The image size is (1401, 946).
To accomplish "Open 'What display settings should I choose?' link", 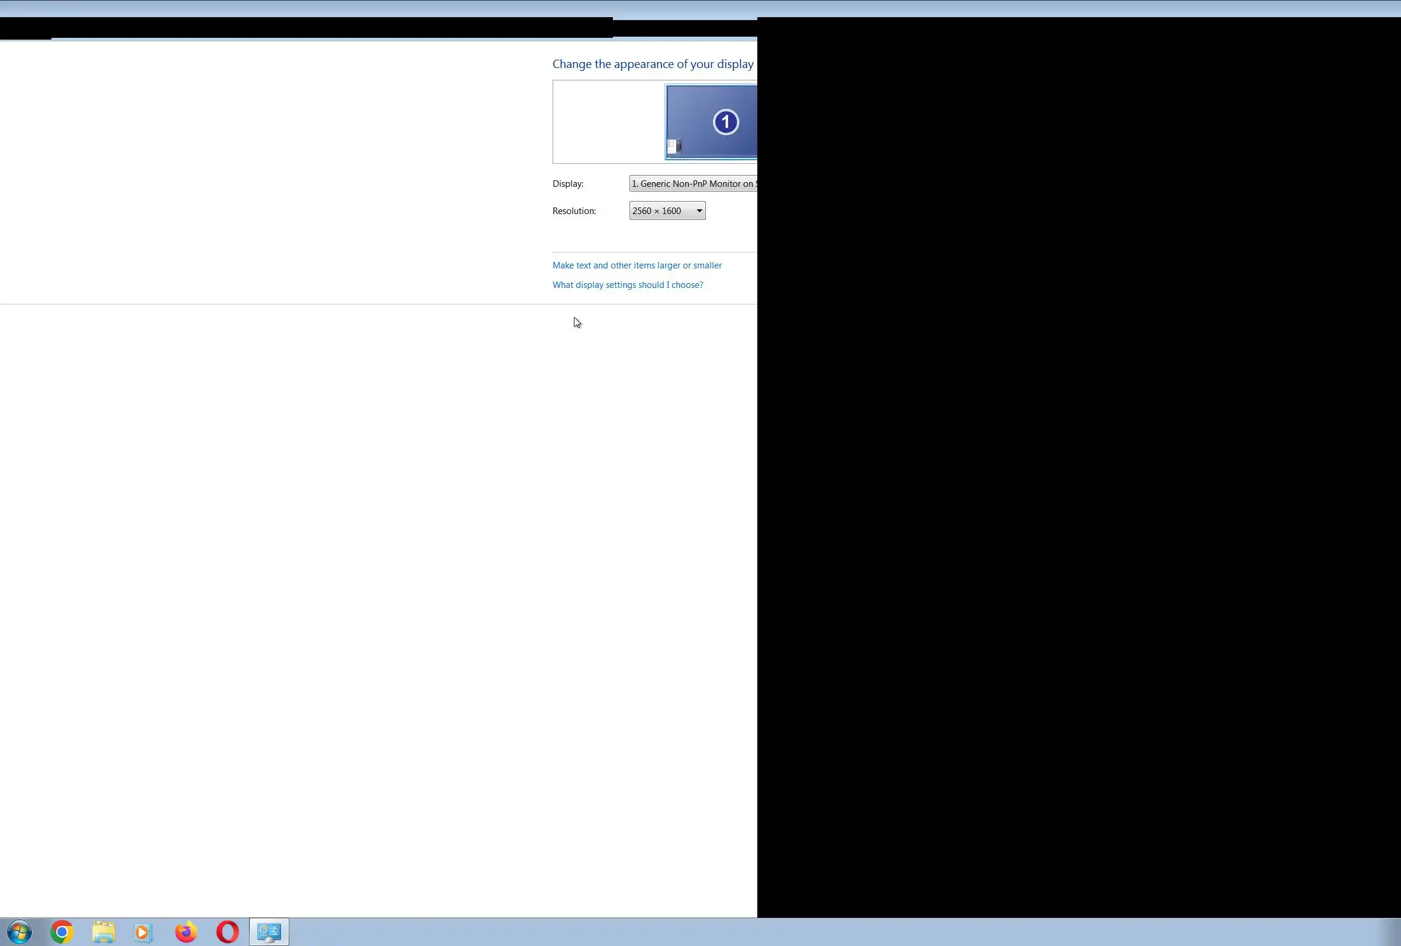I will 628,285.
